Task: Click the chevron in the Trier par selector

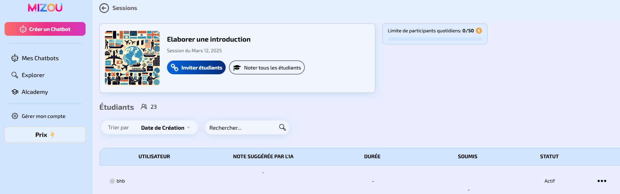Action: [188, 128]
